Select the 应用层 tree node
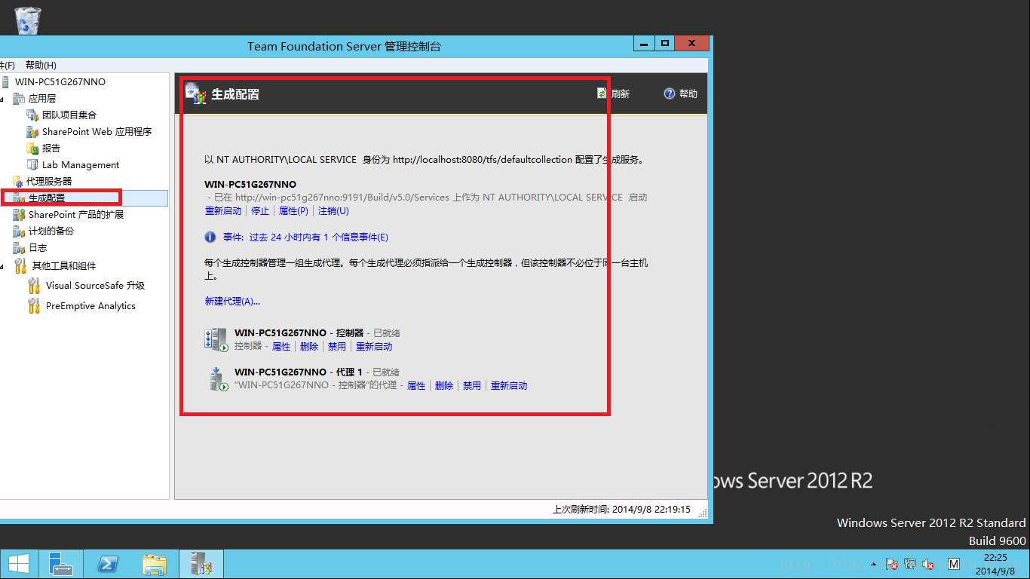1030x579 pixels. click(x=42, y=98)
